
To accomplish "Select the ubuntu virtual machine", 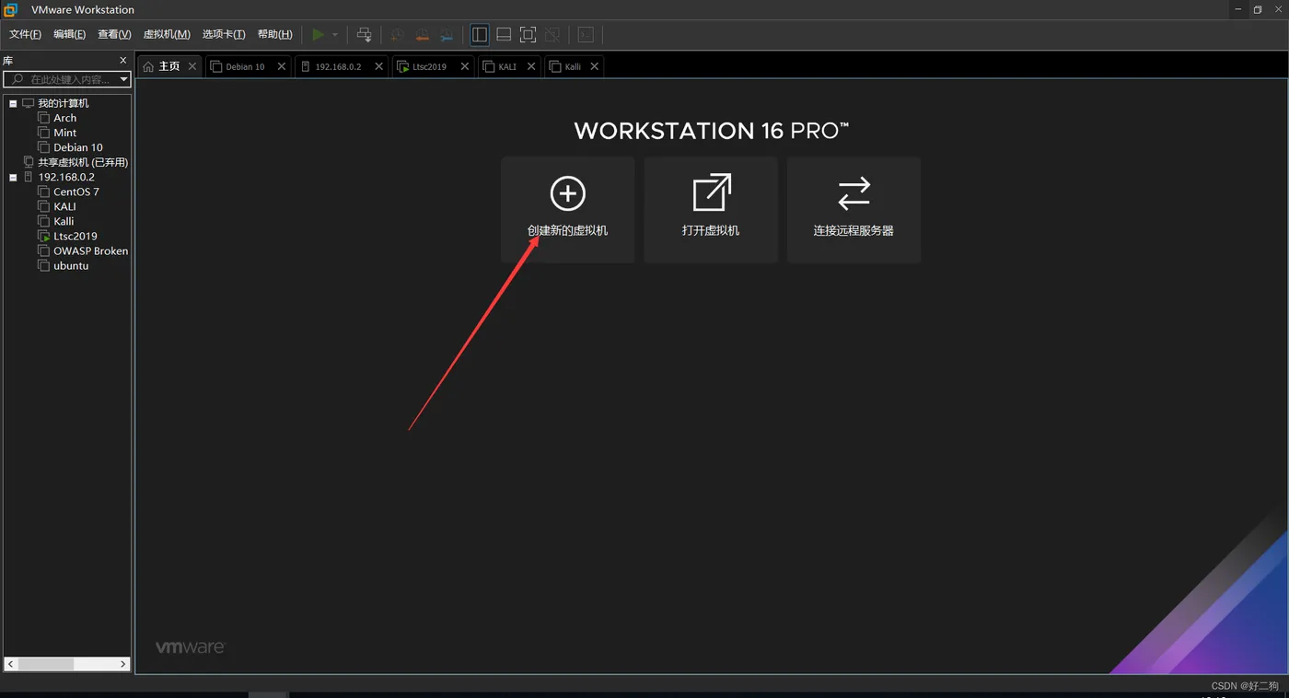I will click(71, 265).
